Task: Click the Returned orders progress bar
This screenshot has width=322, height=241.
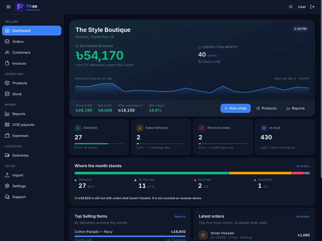Action: pos(223,144)
